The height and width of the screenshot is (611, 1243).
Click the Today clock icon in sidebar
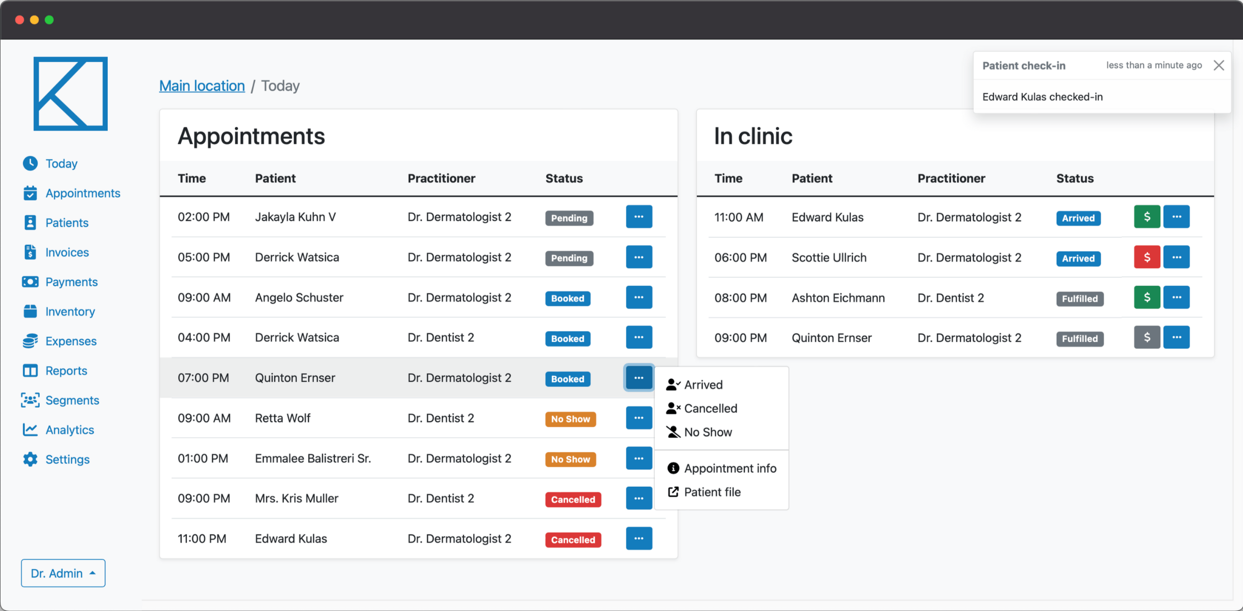30,164
